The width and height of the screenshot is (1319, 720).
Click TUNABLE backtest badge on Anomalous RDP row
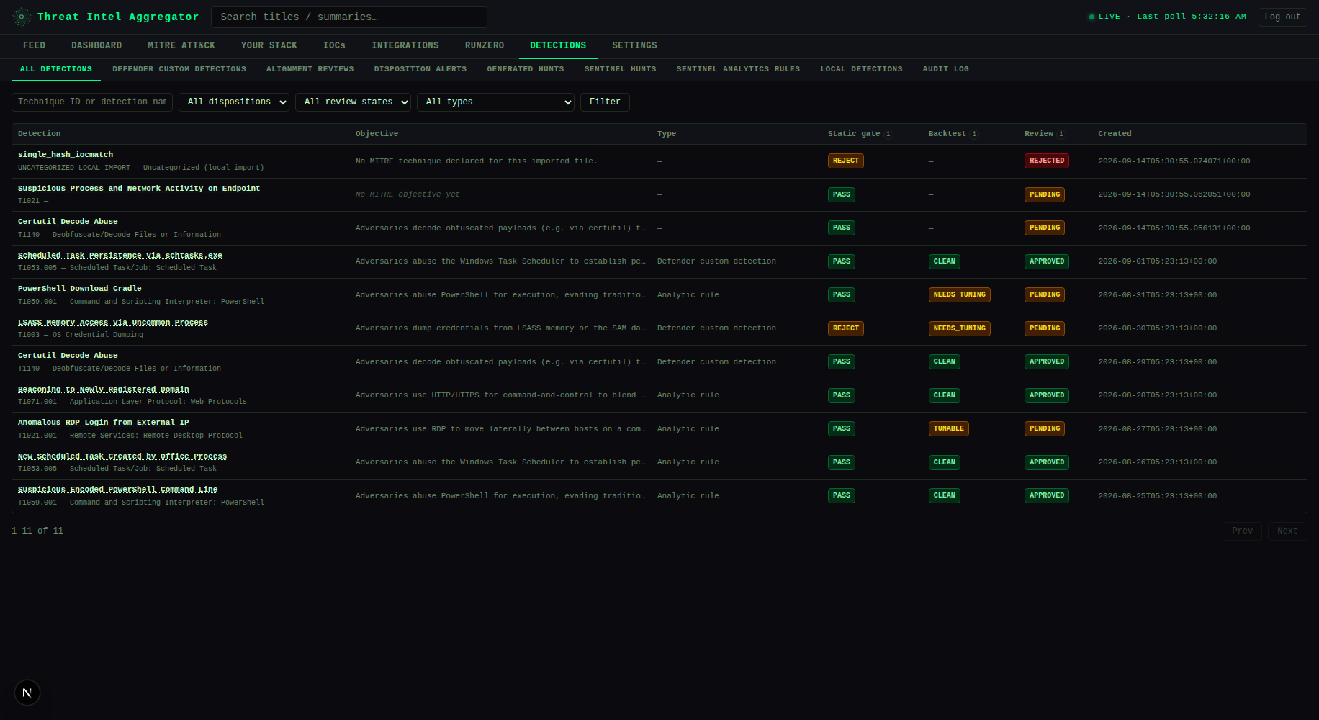(949, 429)
